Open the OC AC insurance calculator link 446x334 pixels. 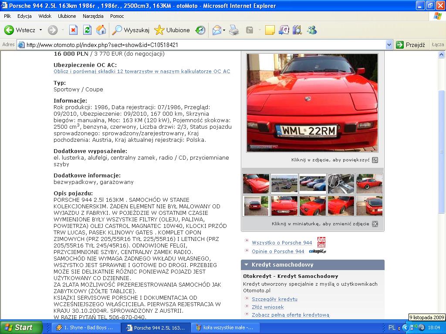[x=142, y=71]
